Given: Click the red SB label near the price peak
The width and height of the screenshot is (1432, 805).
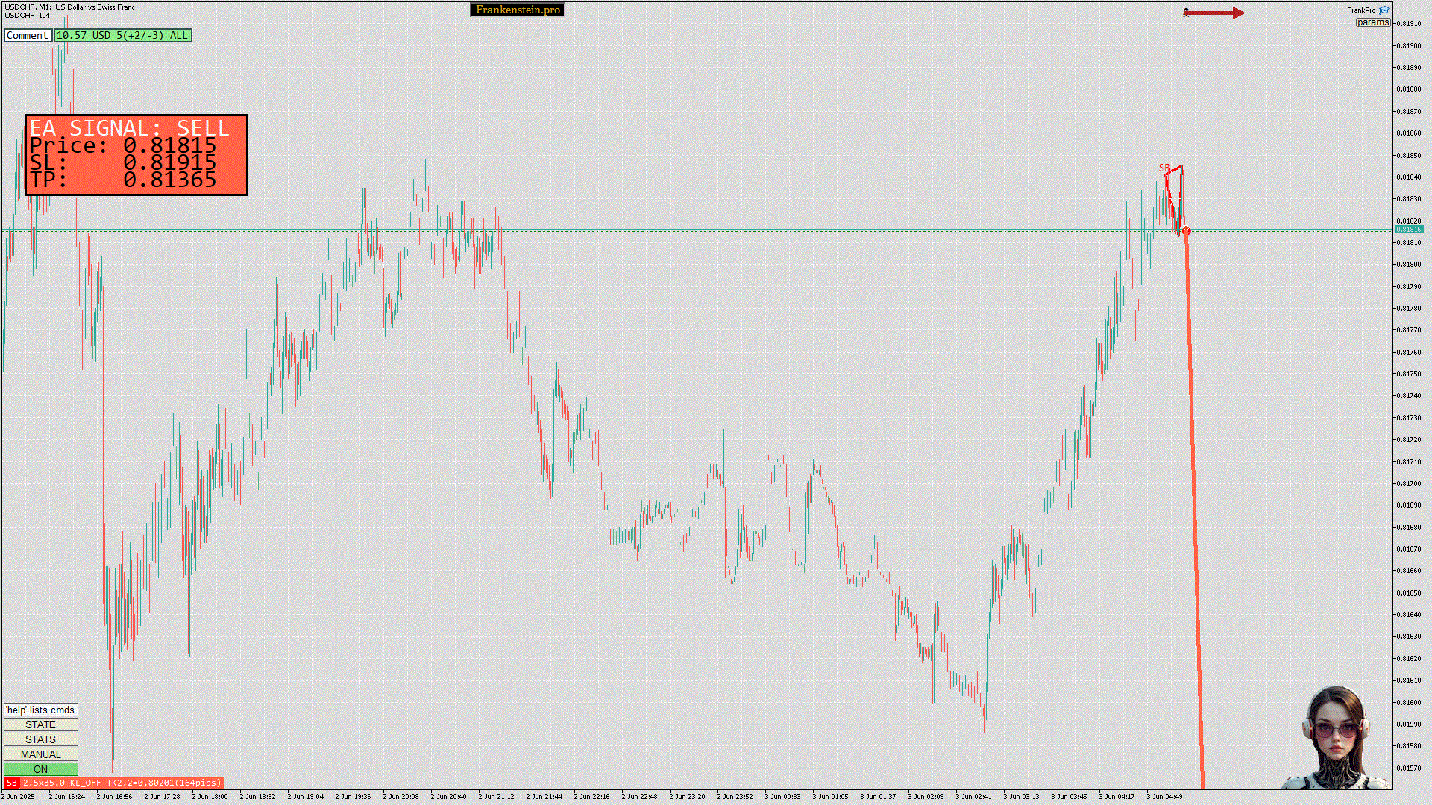Looking at the screenshot, I should 1164,168.
